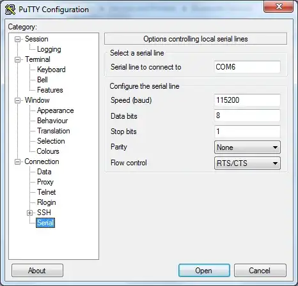Image resolution: width=298 pixels, height=286 pixels.
Task: Cancel the PuTTY Configuration dialog
Action: point(260,271)
